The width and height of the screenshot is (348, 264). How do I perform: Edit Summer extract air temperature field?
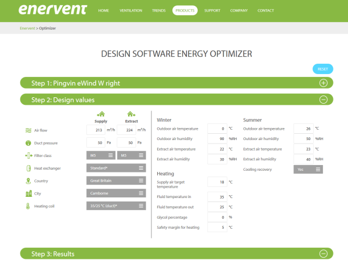(303, 149)
